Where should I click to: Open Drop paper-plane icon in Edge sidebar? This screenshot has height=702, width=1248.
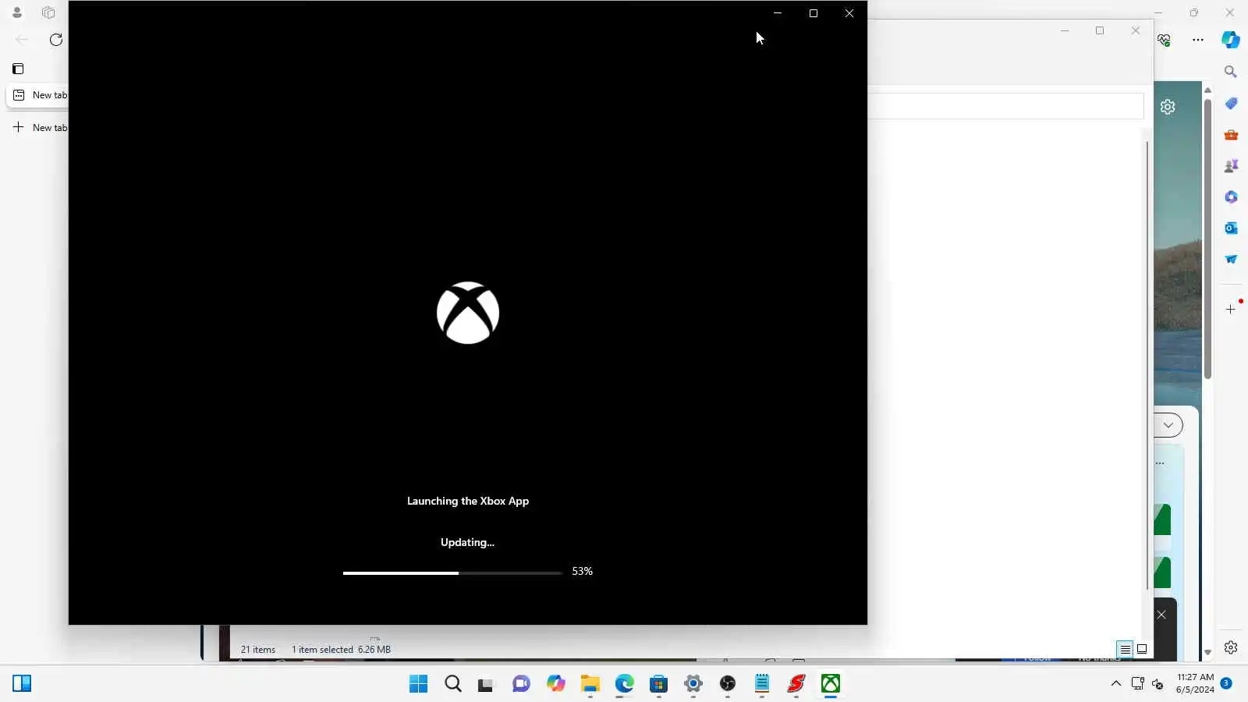tap(1231, 259)
